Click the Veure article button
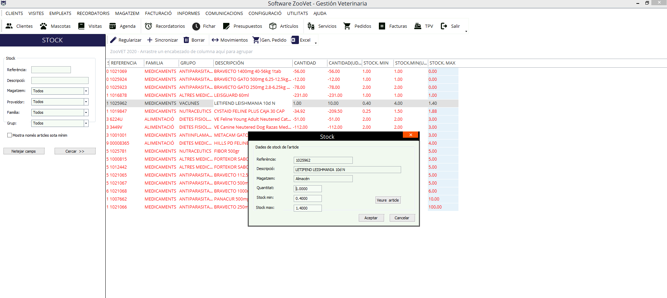 click(388, 200)
